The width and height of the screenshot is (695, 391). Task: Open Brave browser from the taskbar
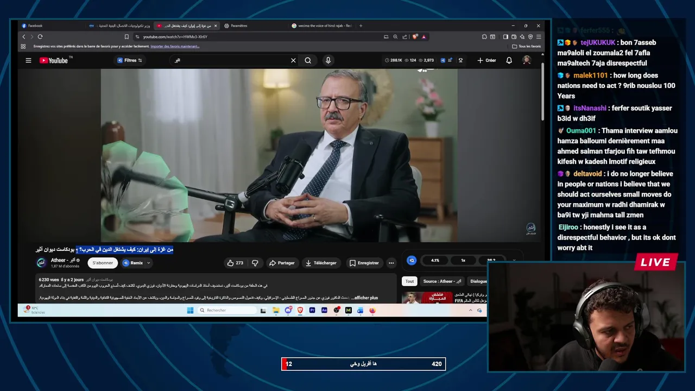click(x=300, y=310)
